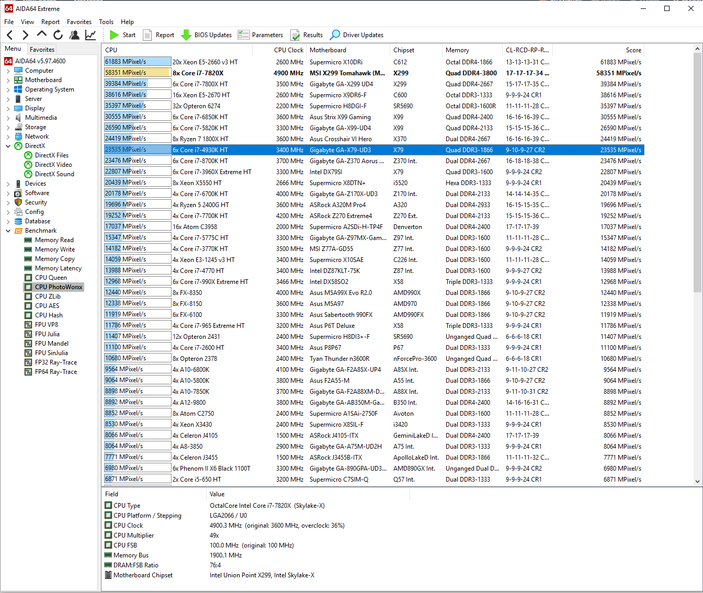Sort by CPU Clock column header
Screen dimensions: 703x593
279,50
